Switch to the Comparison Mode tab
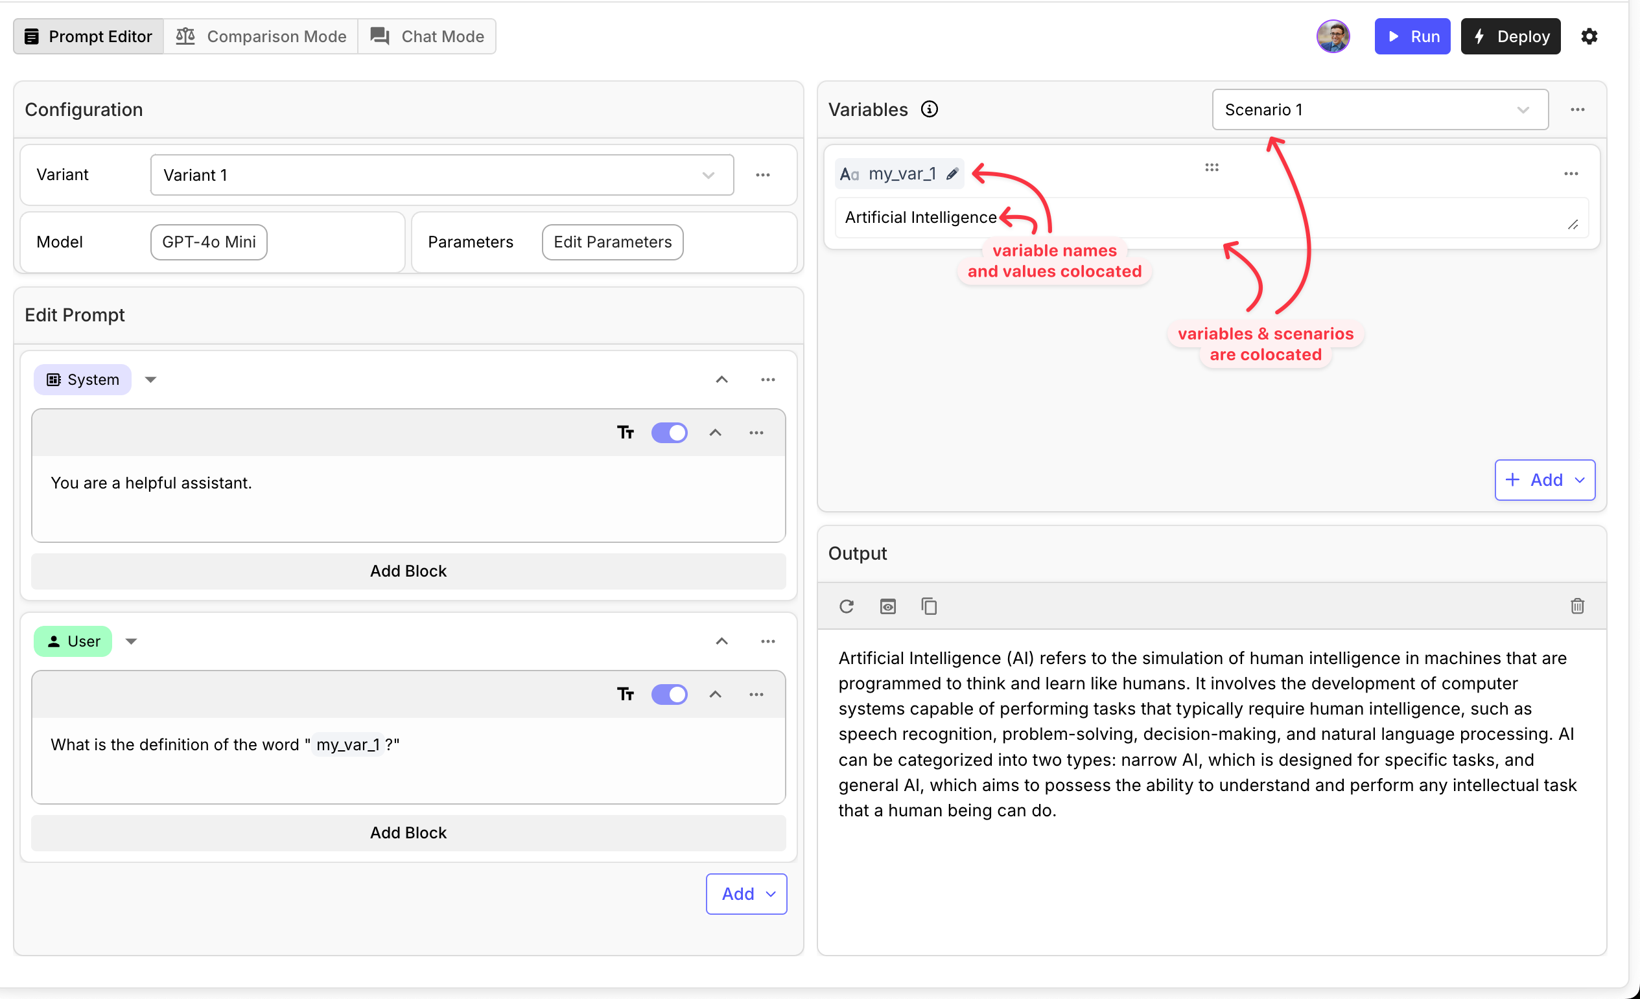This screenshot has height=999, width=1640. pyautogui.click(x=261, y=36)
